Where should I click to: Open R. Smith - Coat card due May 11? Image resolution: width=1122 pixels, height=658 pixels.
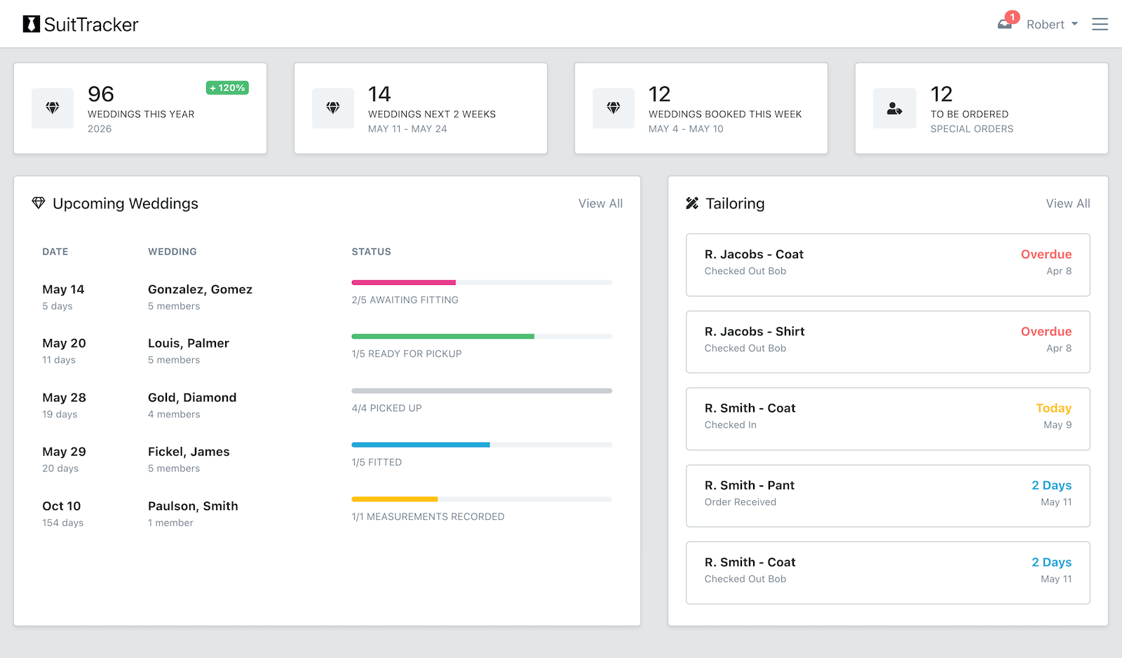click(888, 573)
